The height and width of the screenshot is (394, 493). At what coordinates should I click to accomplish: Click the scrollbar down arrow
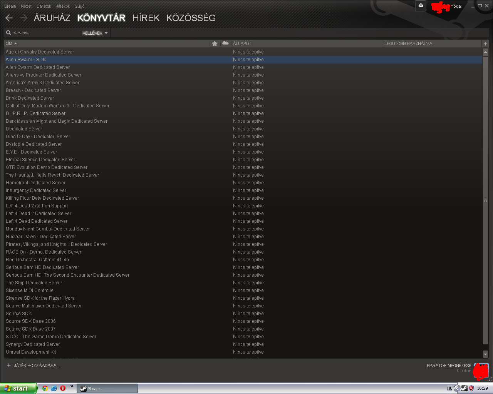pyautogui.click(x=485, y=354)
